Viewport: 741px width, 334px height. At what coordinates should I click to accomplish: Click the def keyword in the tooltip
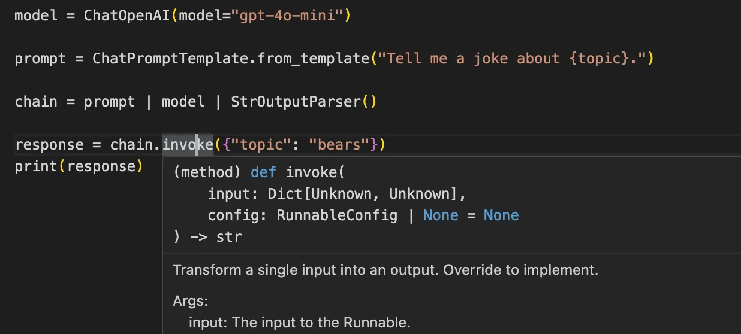(x=264, y=172)
